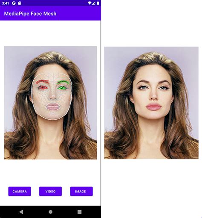The image size is (202, 218).
Task: Tap the Android home circle icon
Action: coord(50,212)
